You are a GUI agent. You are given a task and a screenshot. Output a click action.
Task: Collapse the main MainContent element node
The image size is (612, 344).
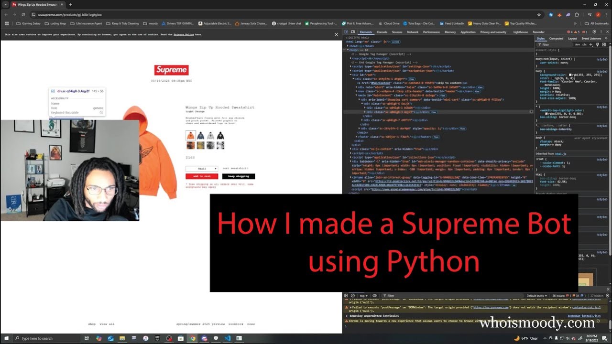point(357,96)
